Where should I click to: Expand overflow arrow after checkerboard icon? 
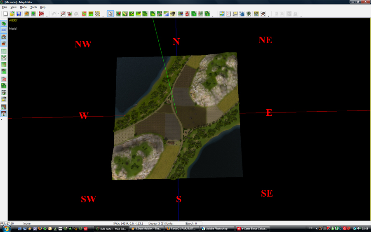click(x=103, y=16)
